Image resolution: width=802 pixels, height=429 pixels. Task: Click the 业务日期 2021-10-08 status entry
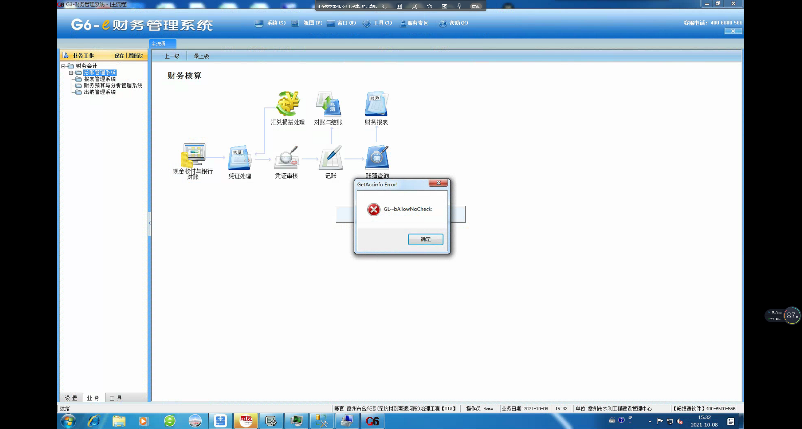click(x=525, y=408)
